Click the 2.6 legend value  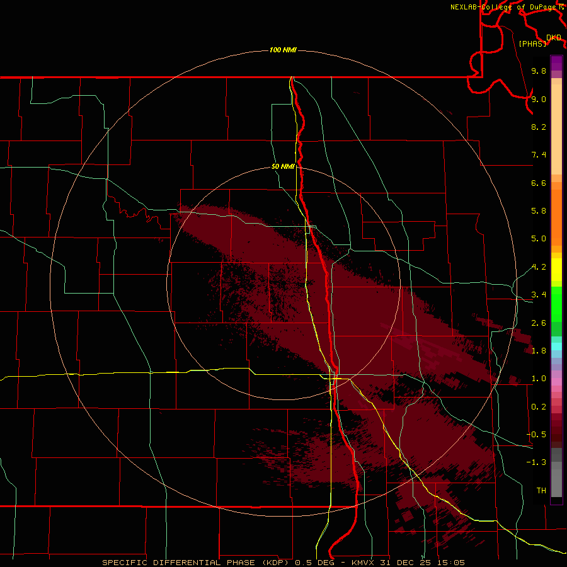tap(539, 323)
